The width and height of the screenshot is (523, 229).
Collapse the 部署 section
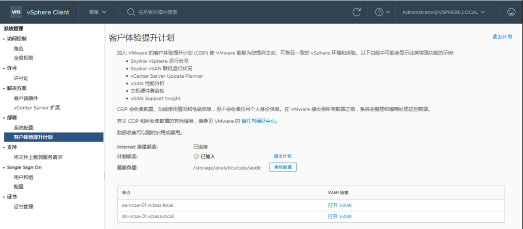[4, 118]
